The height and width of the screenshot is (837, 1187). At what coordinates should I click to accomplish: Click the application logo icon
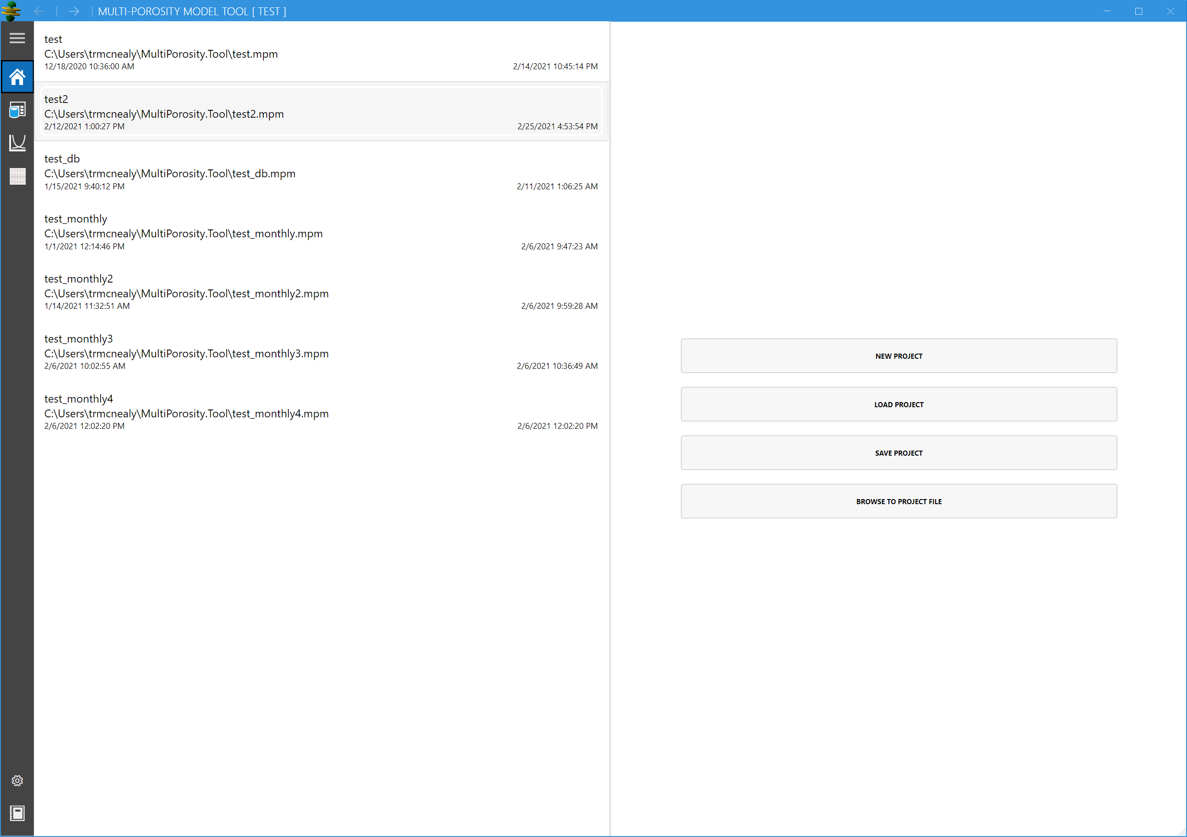pyautogui.click(x=12, y=11)
